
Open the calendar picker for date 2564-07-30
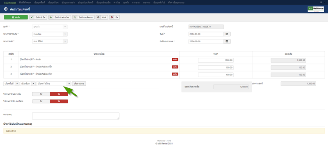227,34
